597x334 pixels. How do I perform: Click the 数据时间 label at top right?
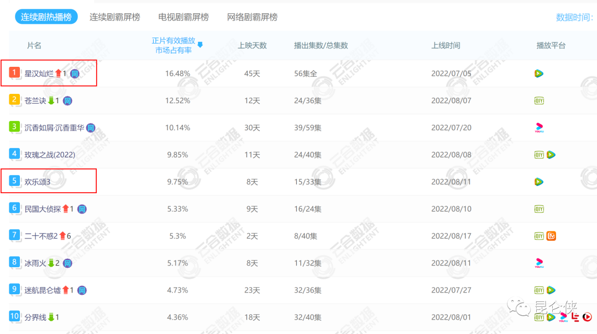574,17
